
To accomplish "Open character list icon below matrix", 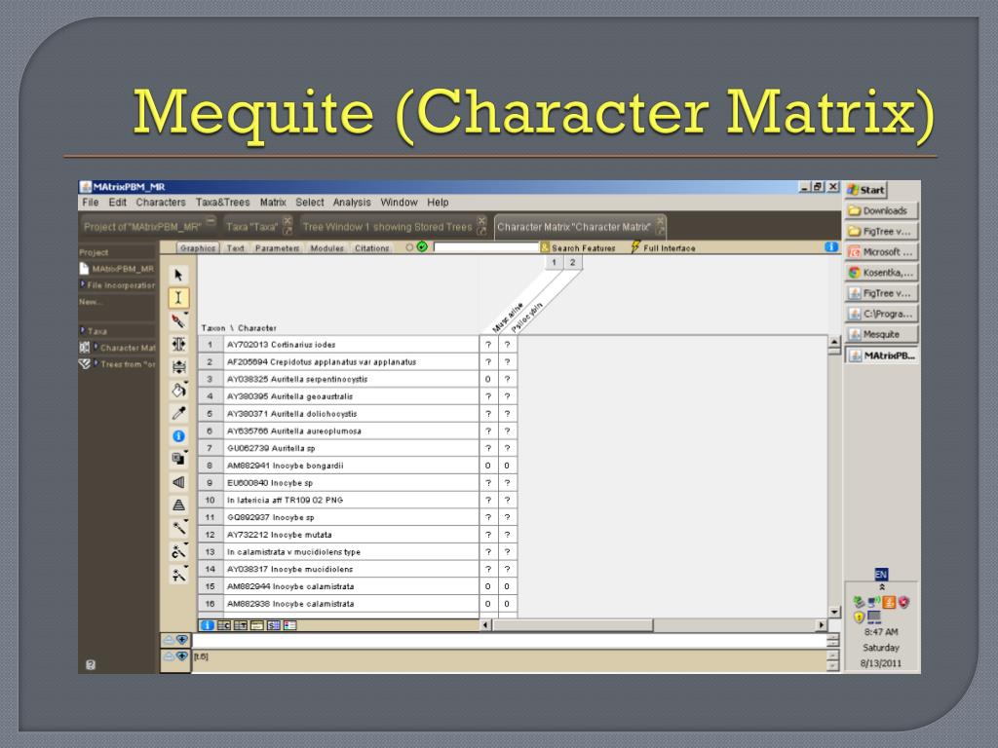I will 223,625.
